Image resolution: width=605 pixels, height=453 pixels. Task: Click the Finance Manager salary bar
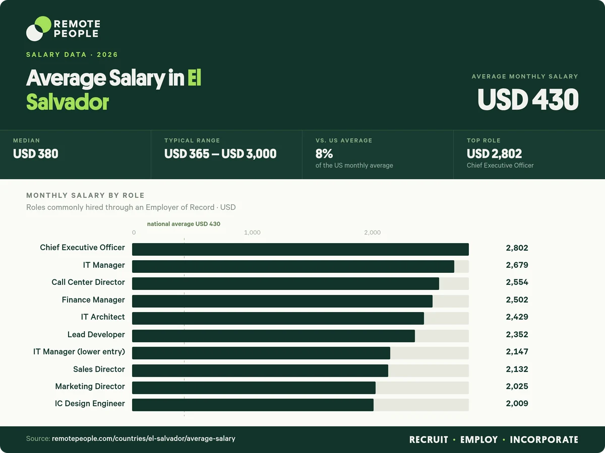pos(282,301)
